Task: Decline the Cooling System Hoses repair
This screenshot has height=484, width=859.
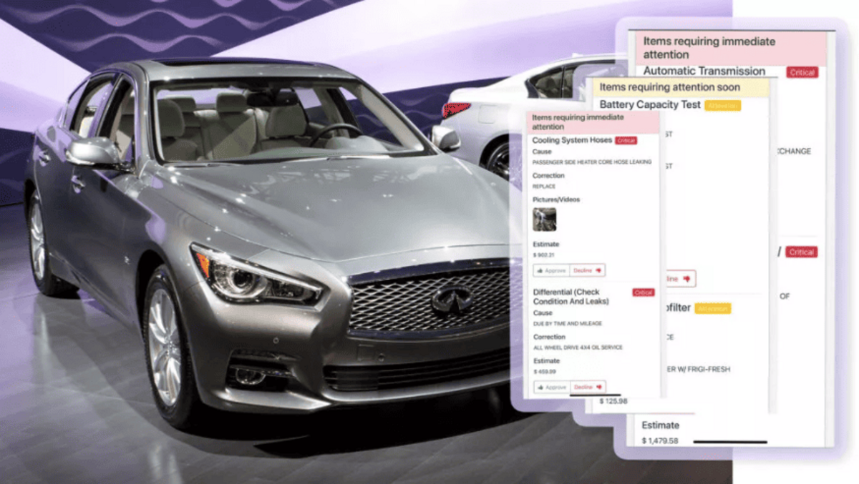Action: click(x=588, y=270)
